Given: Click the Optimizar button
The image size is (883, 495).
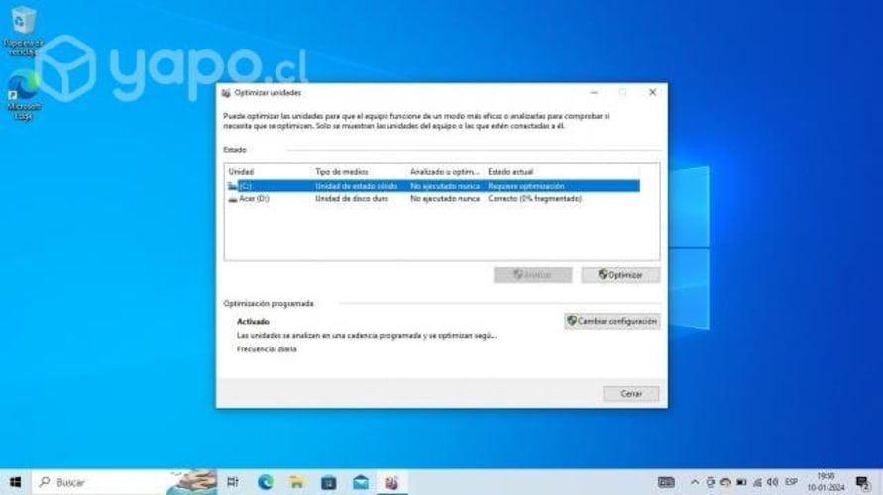Looking at the screenshot, I should click(x=620, y=275).
